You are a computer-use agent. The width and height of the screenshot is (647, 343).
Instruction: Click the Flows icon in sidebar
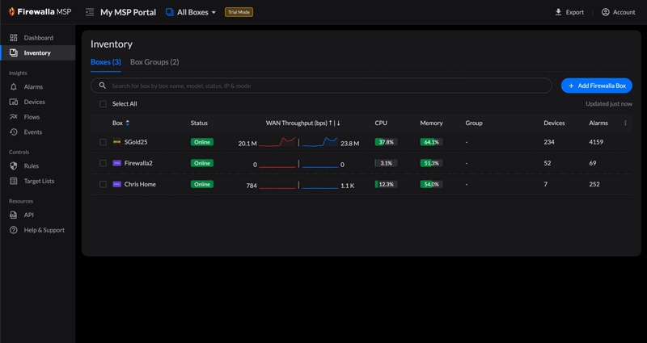(14, 117)
